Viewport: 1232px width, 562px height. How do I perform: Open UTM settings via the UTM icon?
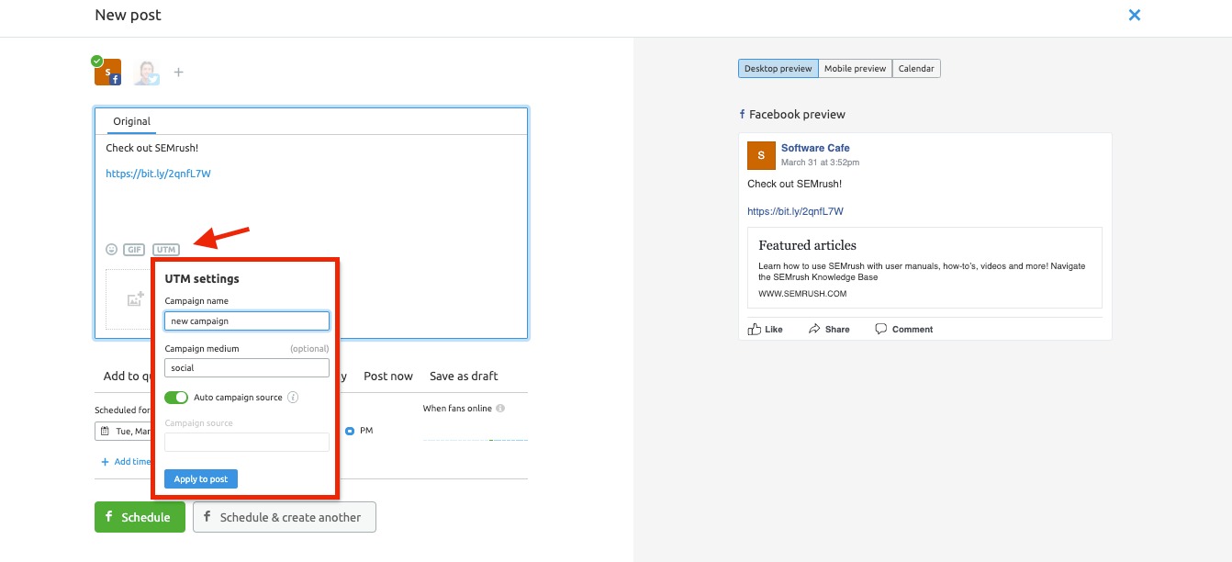click(x=166, y=249)
